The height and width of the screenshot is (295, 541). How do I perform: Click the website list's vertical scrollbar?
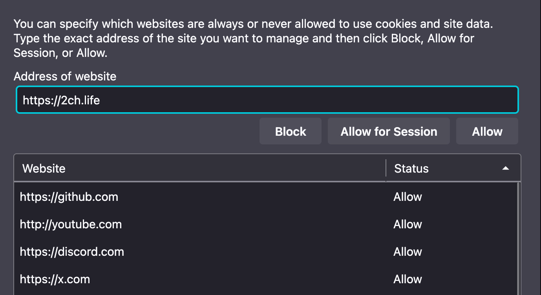point(519,235)
